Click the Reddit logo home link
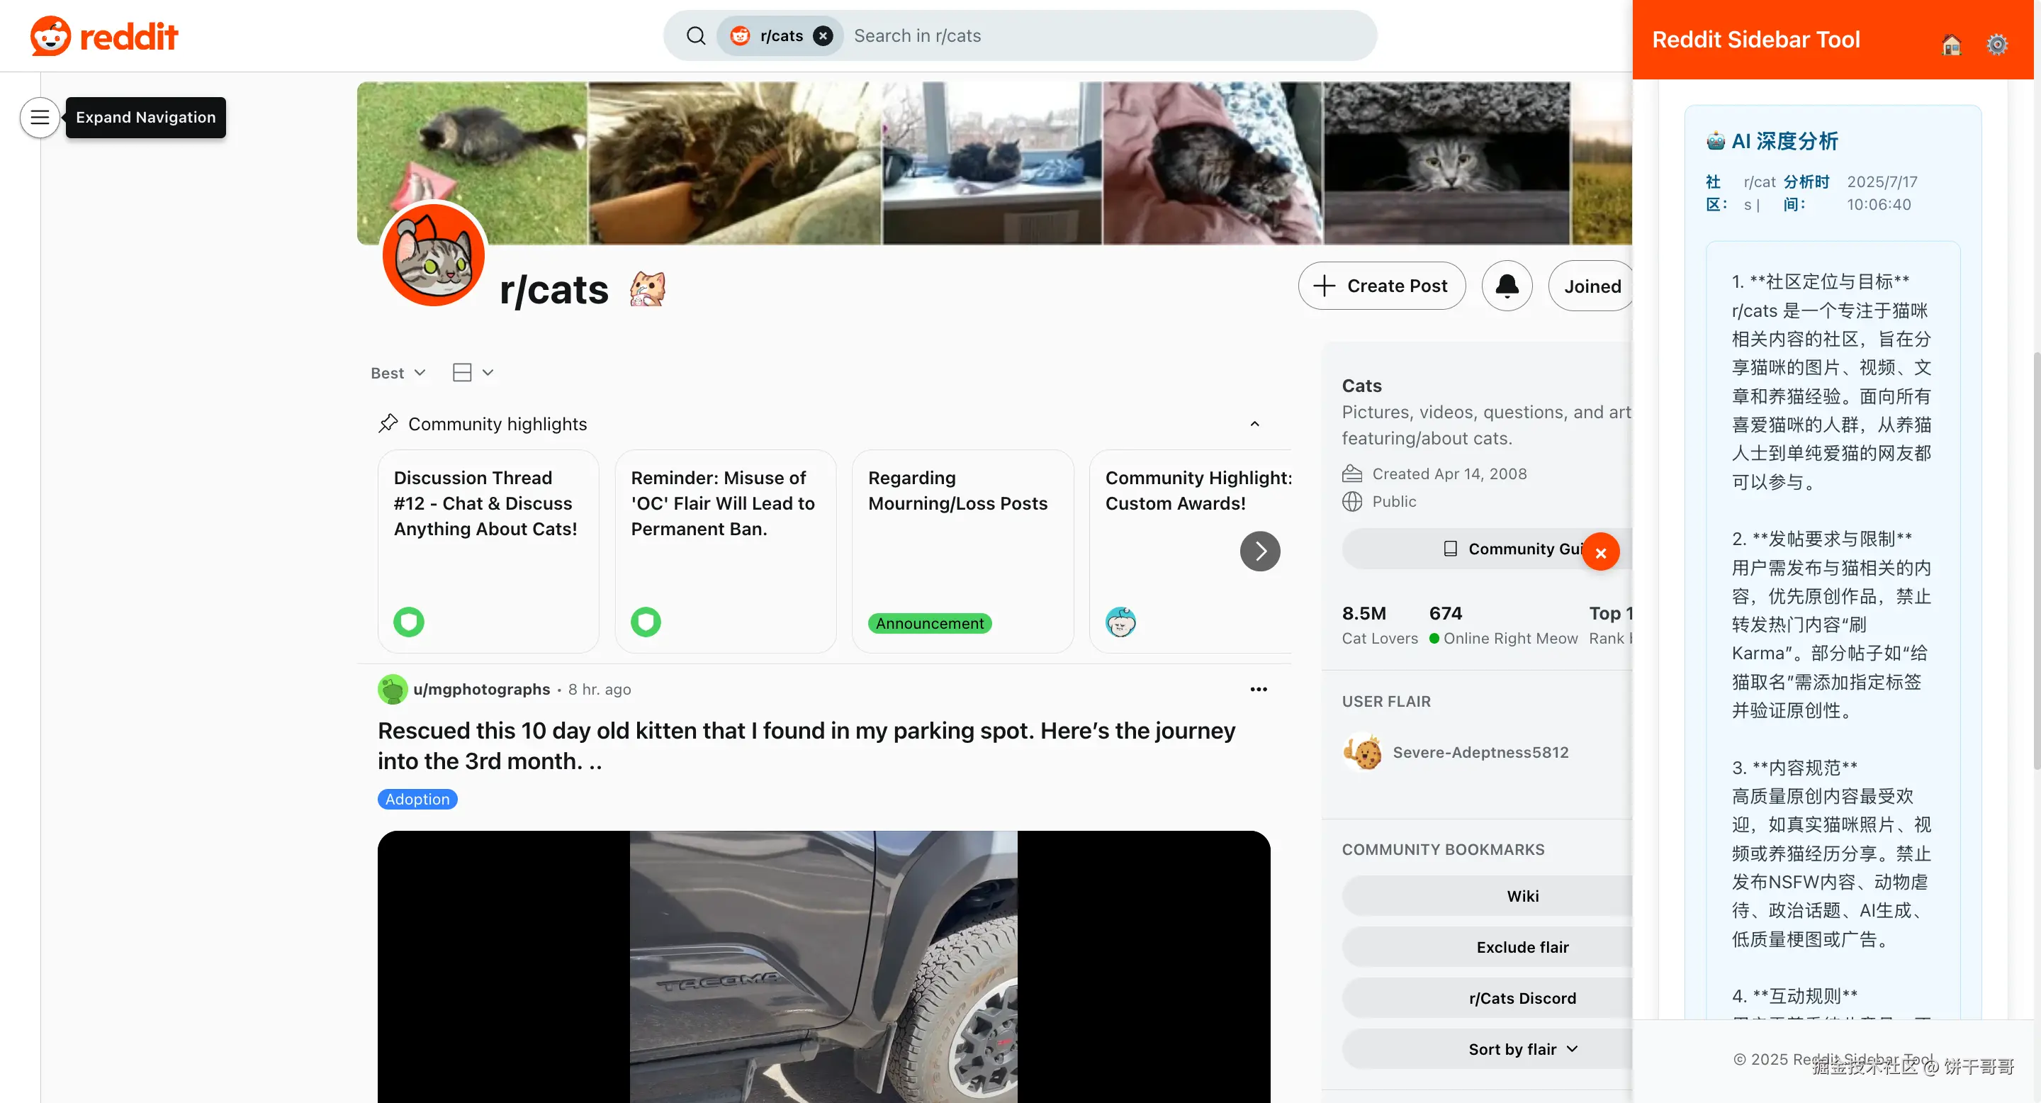Image resolution: width=2041 pixels, height=1103 pixels. (103, 35)
